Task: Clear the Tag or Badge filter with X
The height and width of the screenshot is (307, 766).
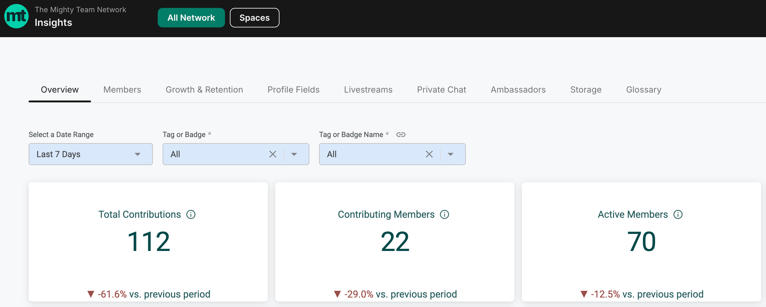Action: (273, 154)
